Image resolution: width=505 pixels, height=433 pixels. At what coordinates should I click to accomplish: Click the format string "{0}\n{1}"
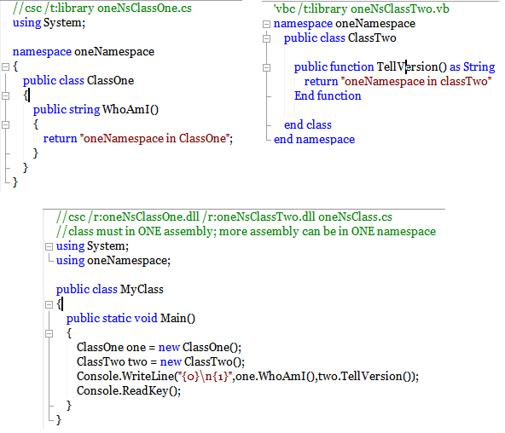pyautogui.click(x=205, y=377)
